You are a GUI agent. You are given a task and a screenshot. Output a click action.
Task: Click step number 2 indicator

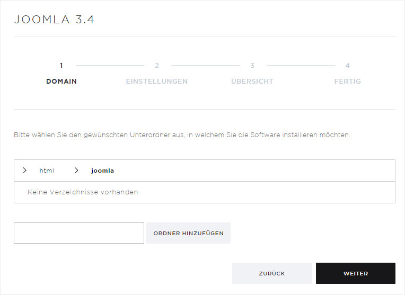click(x=157, y=66)
